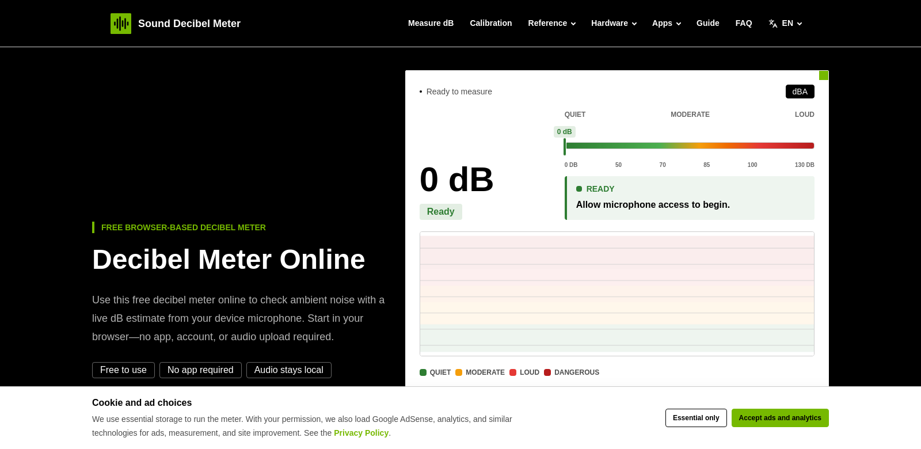Viewport: 921px width, 449px height.
Task: Click the Essential only cookie button
Action: pyautogui.click(x=696, y=418)
